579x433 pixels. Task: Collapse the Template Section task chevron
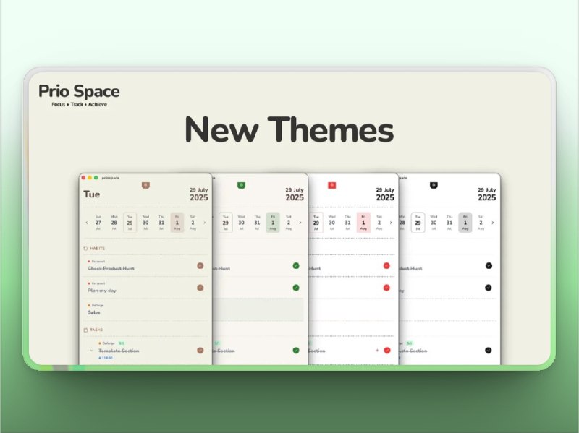tap(91, 351)
